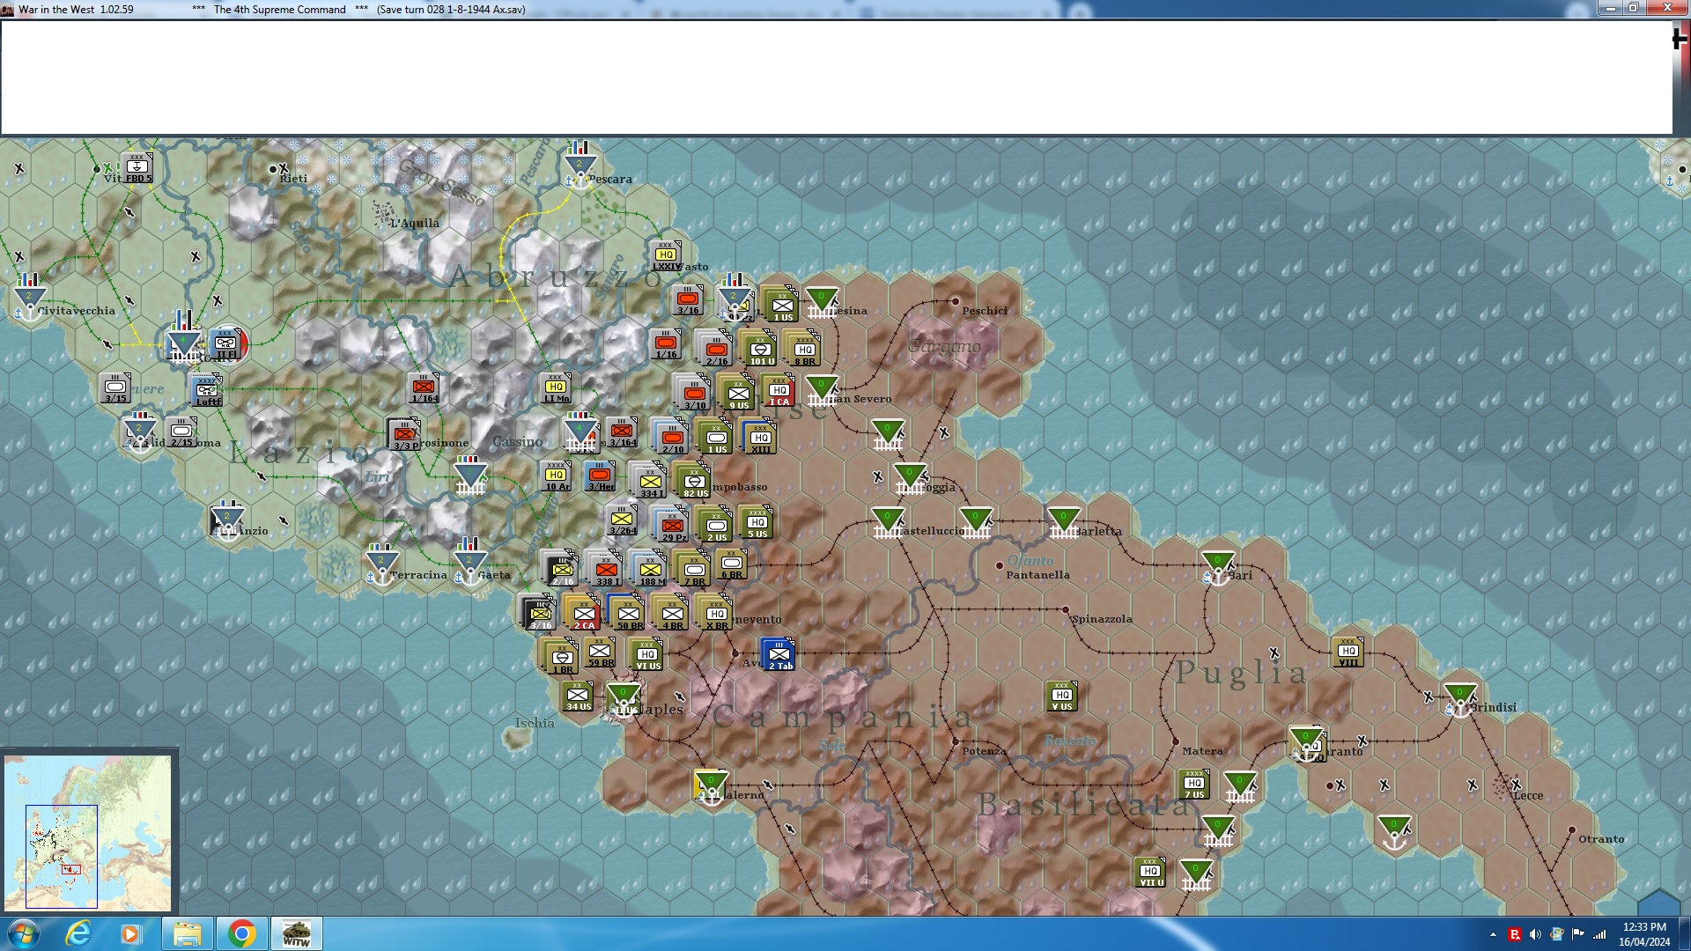
Task: Click the Europe minimap thumbnail
Action: (88, 832)
